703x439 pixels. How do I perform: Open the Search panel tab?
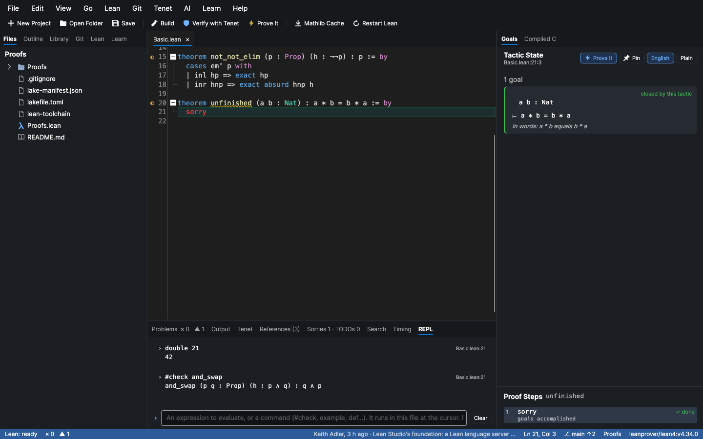(x=376, y=329)
